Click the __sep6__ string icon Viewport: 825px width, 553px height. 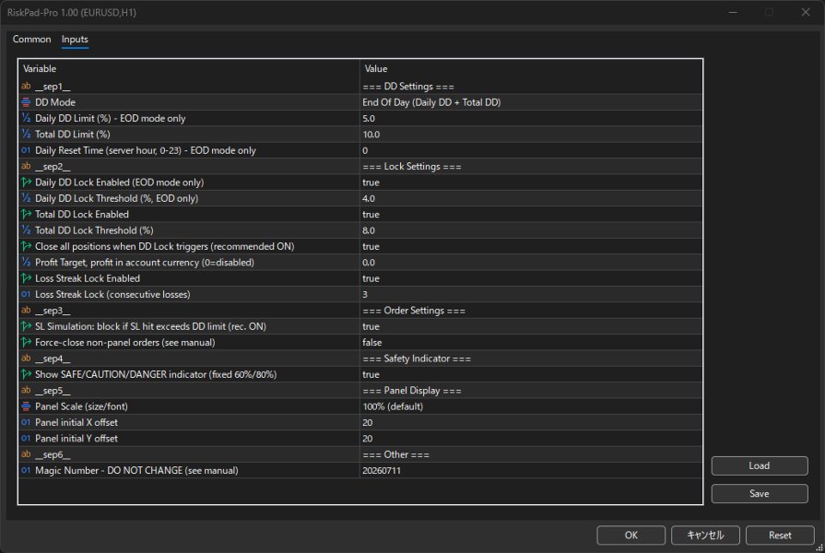click(26, 454)
